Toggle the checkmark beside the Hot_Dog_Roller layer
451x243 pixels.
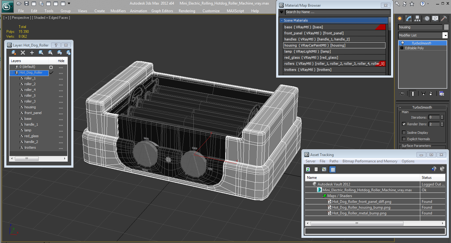tap(51, 73)
